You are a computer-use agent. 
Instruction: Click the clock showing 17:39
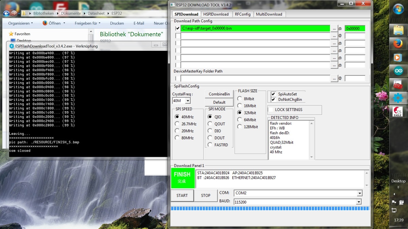398,220
